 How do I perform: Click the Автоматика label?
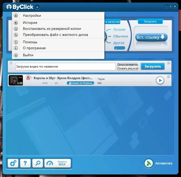tap(164, 163)
